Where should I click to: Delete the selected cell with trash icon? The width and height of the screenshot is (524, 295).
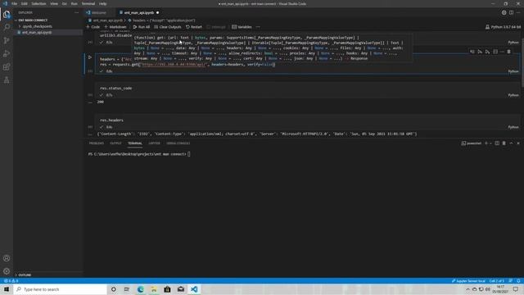pyautogui.click(x=508, y=52)
